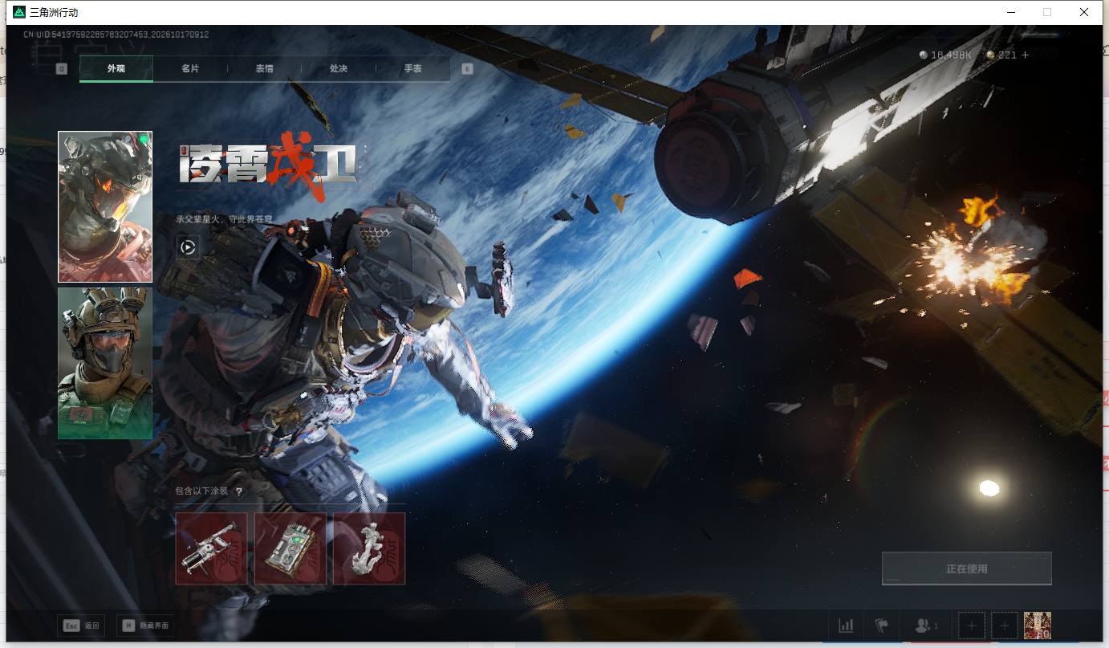The height and width of the screenshot is (648, 1109).
Task: Select the 表情 tab
Action: coord(264,69)
